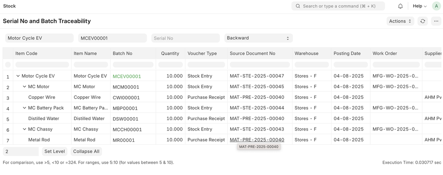
Task: Click the user avatar icon
Action: [x=436, y=6]
